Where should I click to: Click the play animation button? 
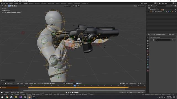tap(74, 92)
